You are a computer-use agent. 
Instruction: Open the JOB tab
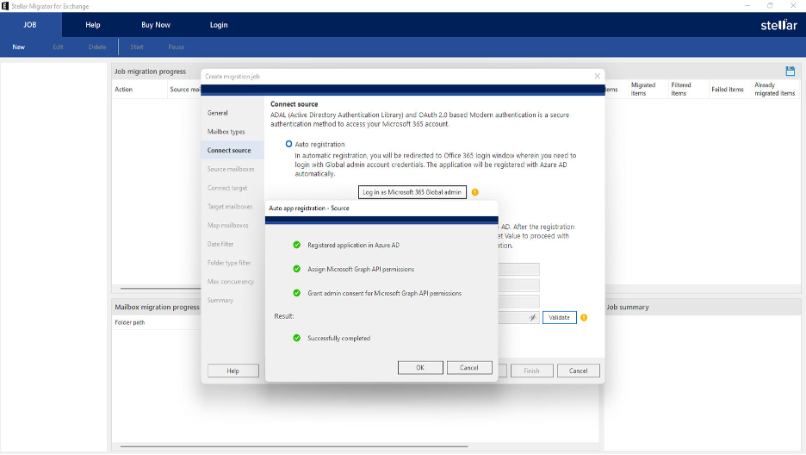click(x=30, y=25)
